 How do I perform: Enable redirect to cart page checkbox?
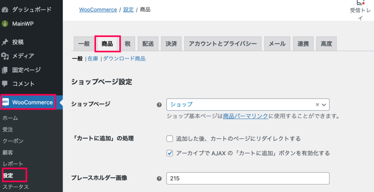[169, 139]
